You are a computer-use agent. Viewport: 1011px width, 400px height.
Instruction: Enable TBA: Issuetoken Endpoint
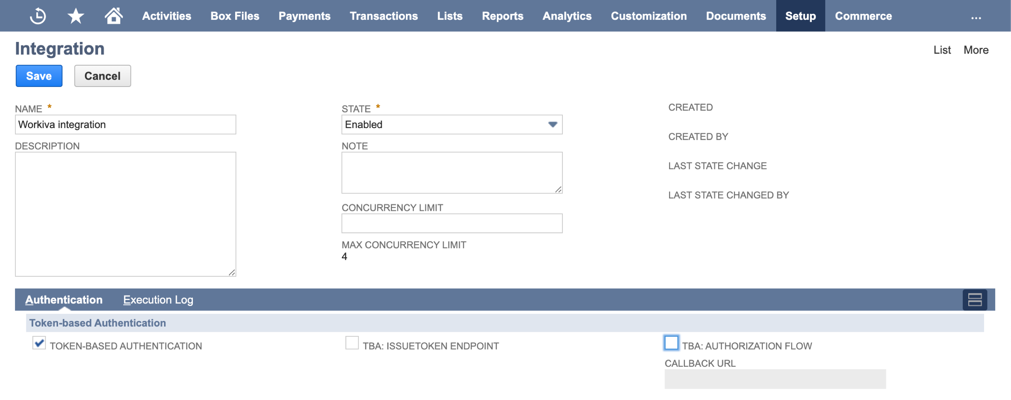pos(352,343)
